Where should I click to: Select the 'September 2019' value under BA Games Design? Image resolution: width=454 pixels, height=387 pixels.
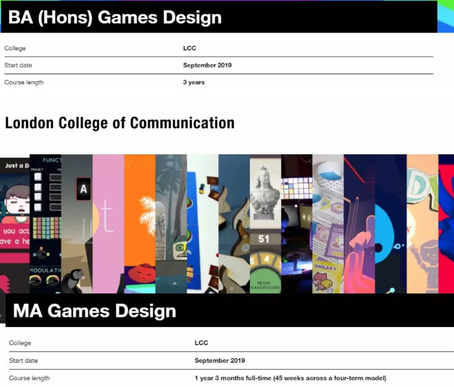click(x=207, y=65)
